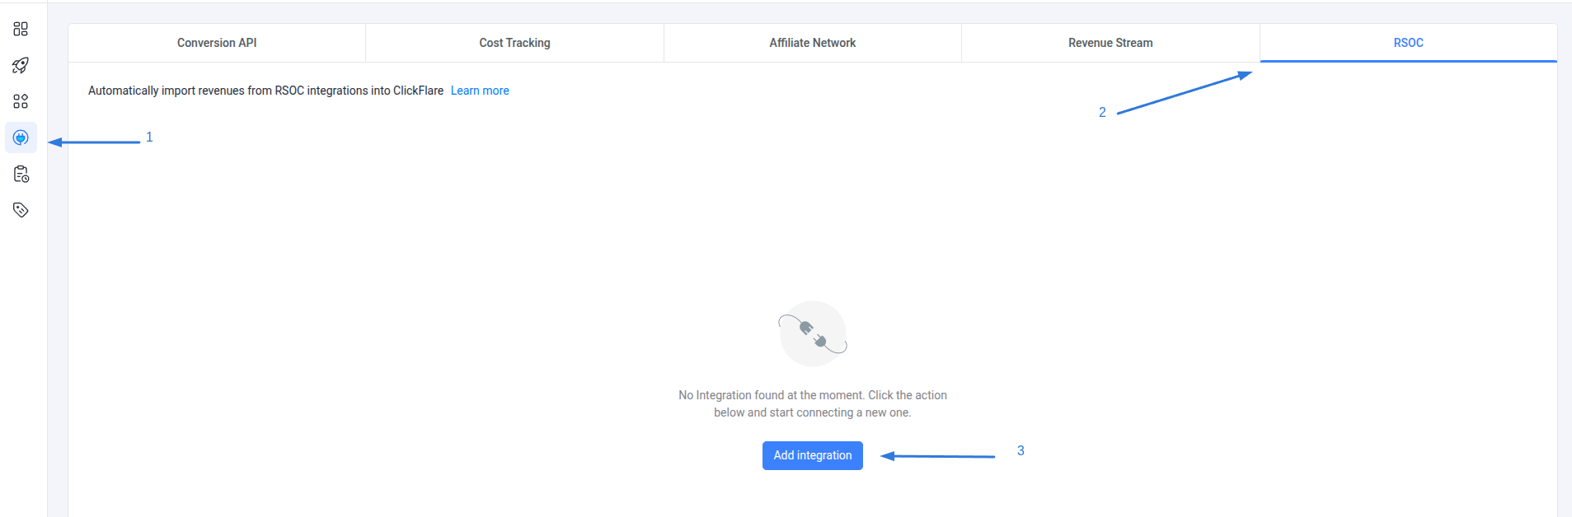Select the plug integrations sidebar icon

21,137
